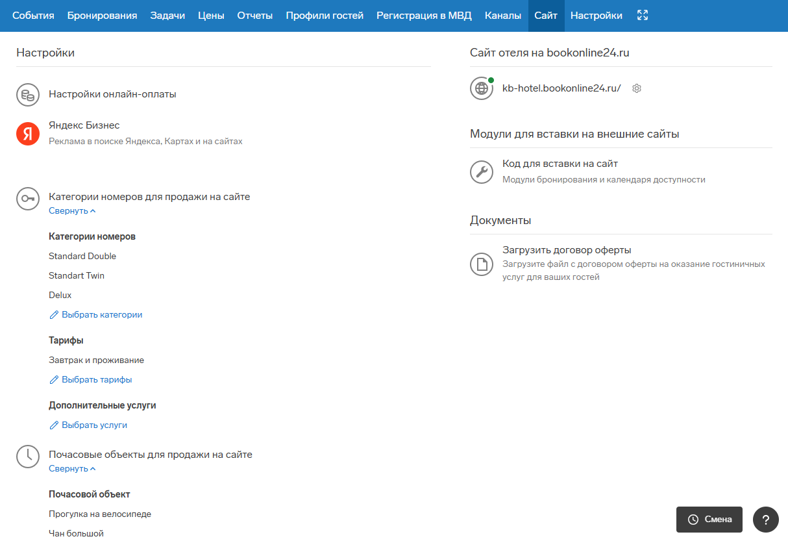
Task: Click the fullscreen expand icon in top bar
Action: 643,16
